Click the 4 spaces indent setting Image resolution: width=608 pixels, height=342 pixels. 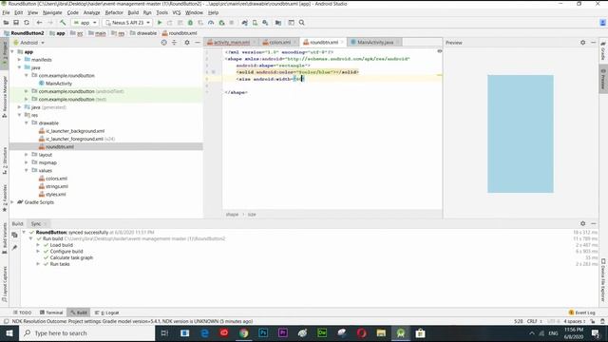tap(574, 321)
